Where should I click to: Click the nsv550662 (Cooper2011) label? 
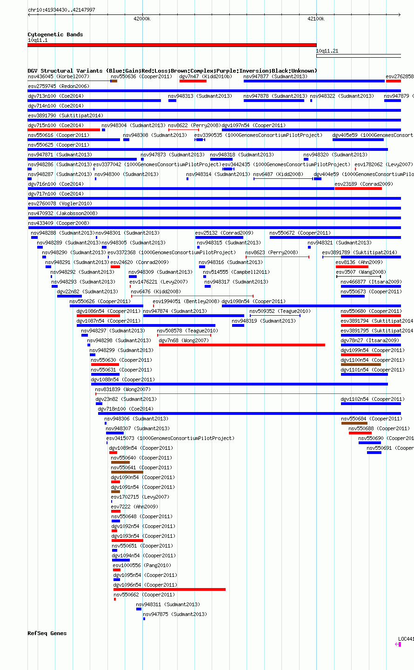tap(145, 595)
